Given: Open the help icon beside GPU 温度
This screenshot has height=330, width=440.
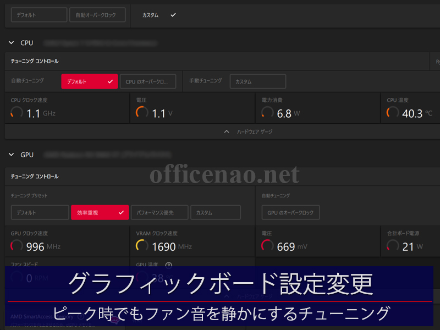Looking at the screenshot, I should 169,265.
